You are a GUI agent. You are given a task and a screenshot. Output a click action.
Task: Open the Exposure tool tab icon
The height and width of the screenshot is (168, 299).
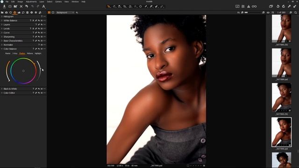pos(19,13)
